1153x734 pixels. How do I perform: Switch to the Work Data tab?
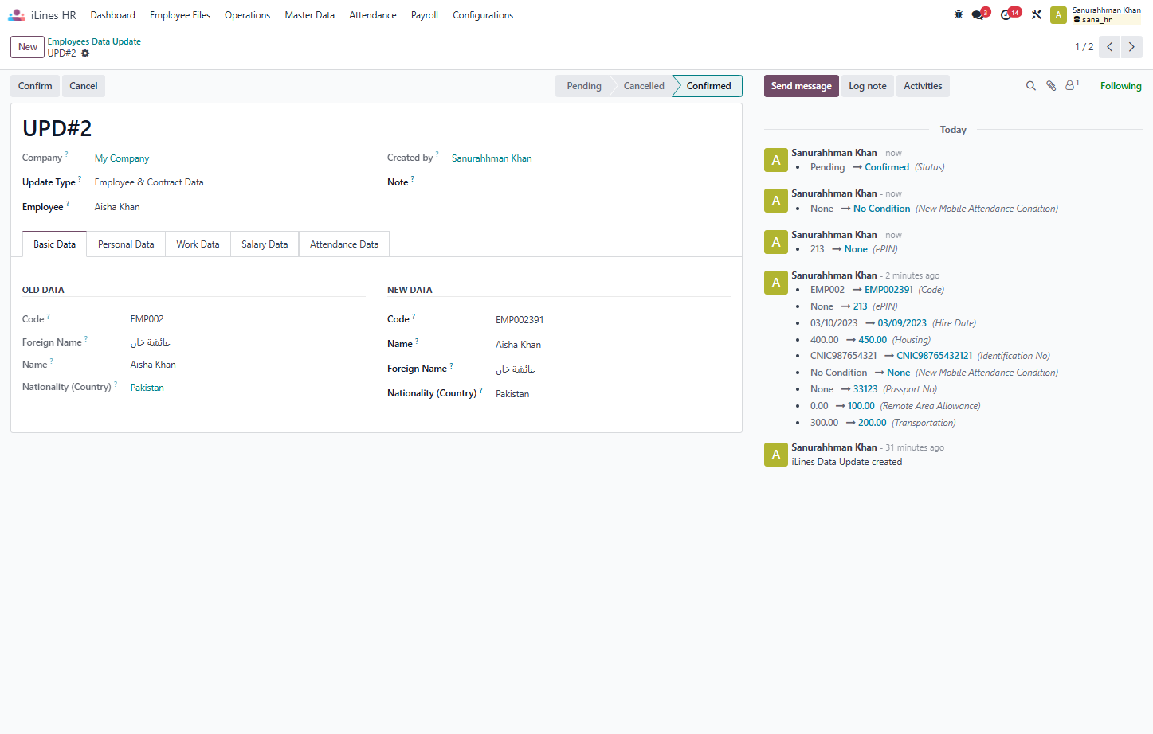click(198, 244)
